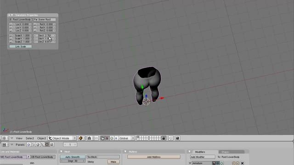Screen dimensions: 294x165
Task: Collapse the Transform Properties panel triangle
Action: click(x=12, y=15)
